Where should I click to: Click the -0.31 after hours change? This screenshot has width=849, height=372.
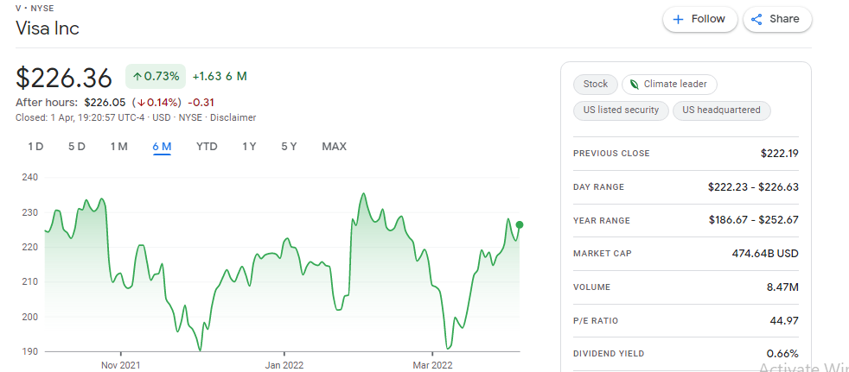[202, 103]
